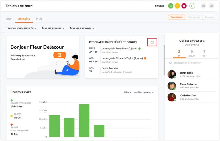Click the first green bar in chart
The width and height of the screenshot is (220, 141).
[54, 126]
